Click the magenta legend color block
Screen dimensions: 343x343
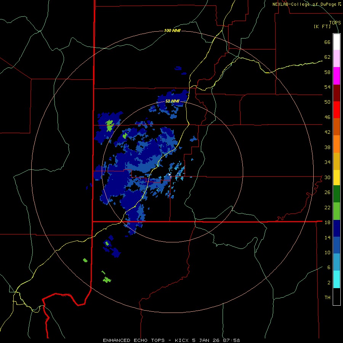point(337,76)
